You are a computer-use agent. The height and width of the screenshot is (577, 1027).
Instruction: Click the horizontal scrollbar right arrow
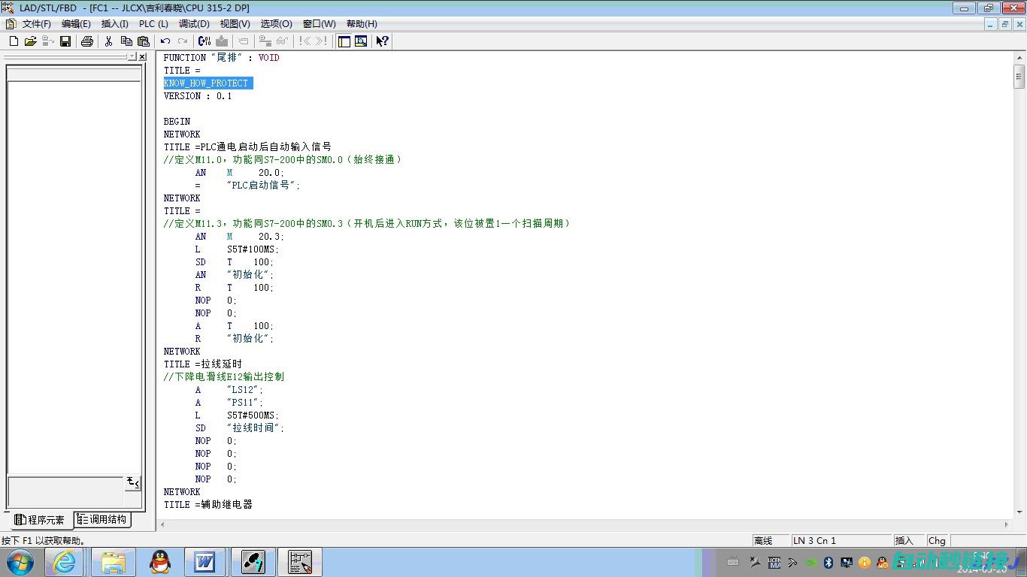click(1007, 524)
